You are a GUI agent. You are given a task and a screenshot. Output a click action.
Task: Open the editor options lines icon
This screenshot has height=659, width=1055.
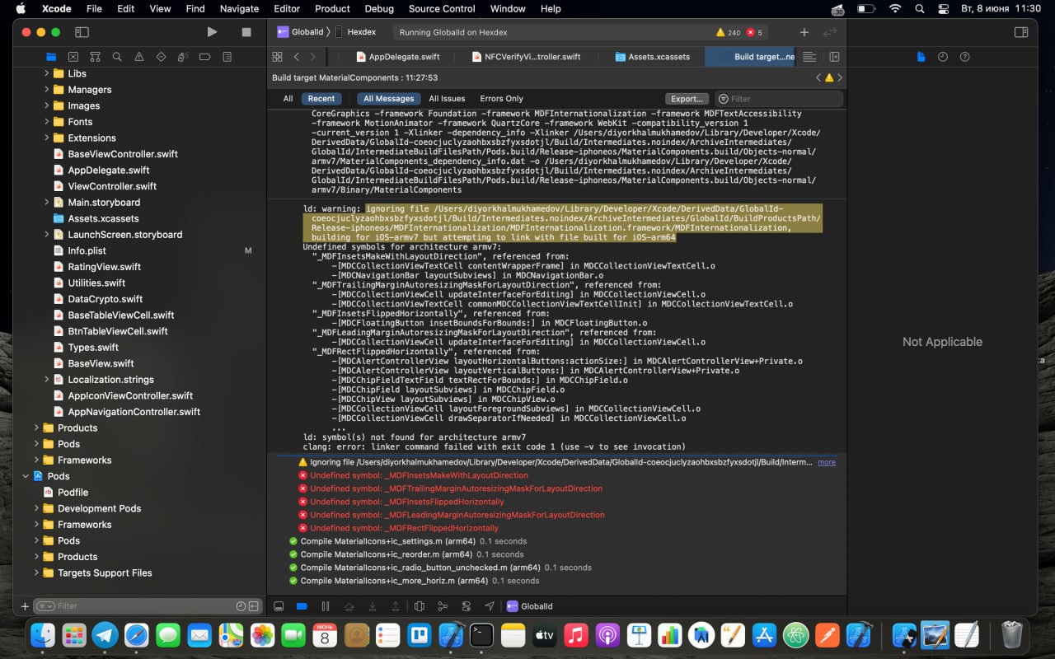click(809, 57)
